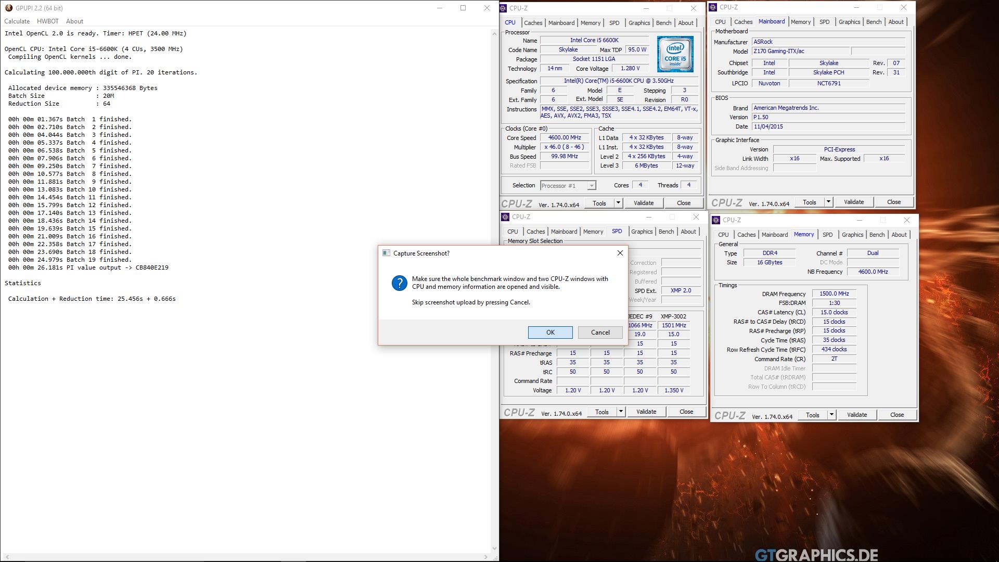The image size is (999, 562).
Task: Switch to Bench tab in CPU window
Action: [663, 23]
